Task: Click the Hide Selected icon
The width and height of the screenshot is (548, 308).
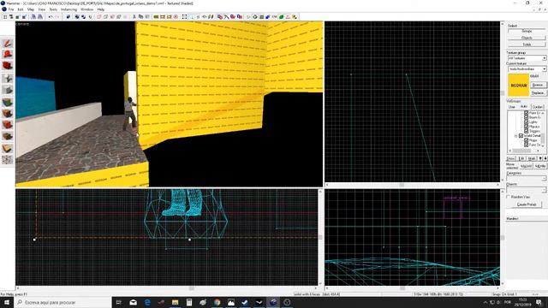Action: [99, 17]
